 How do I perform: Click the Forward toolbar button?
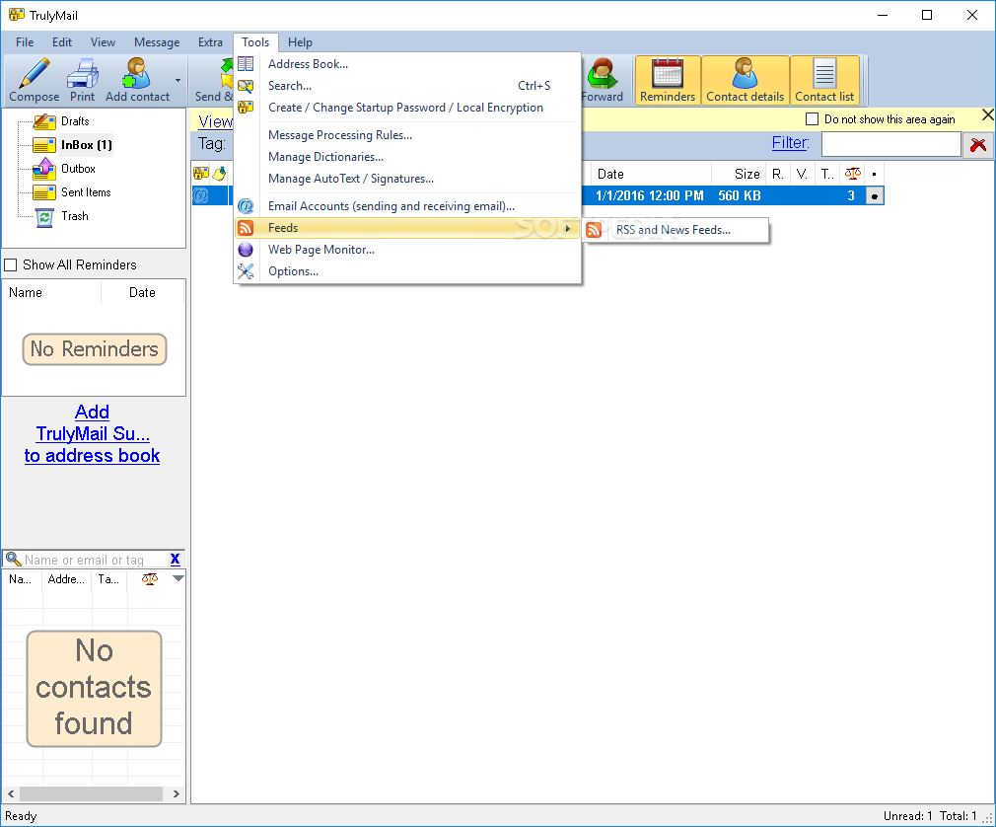point(601,80)
